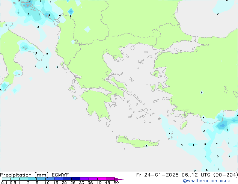Click the "10" legend scale label

pyautogui.click(x=47, y=182)
